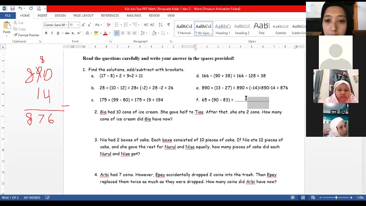Toggle Underline formatting
The width and height of the screenshot is (366, 206).
[58, 33]
